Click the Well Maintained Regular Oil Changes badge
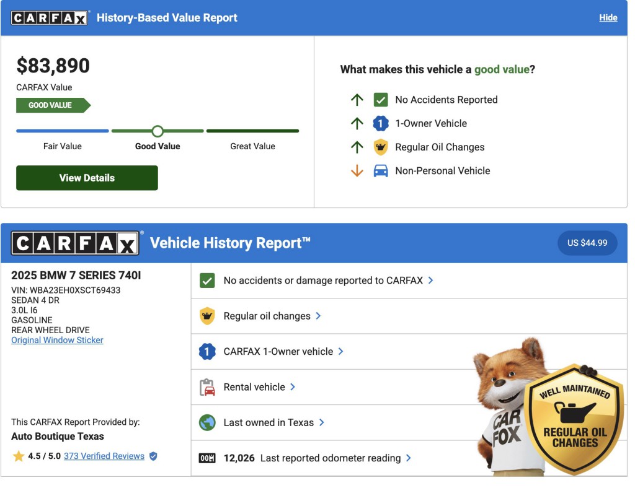The height and width of the screenshot is (488, 635). click(574, 419)
